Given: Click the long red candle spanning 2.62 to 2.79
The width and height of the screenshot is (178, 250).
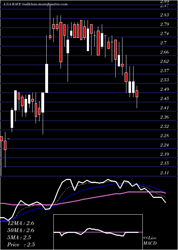Looking at the screenshot, I should pyautogui.click(x=61, y=42).
